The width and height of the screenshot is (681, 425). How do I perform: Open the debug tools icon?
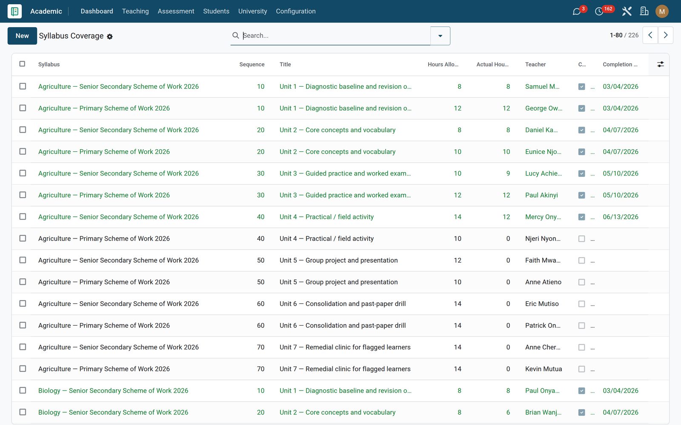[627, 11]
